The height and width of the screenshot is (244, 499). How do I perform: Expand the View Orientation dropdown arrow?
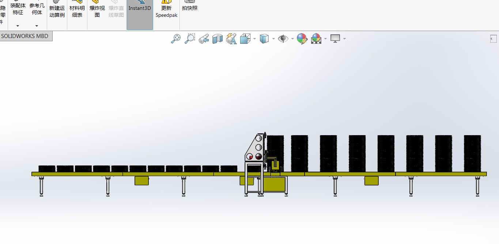click(254, 39)
